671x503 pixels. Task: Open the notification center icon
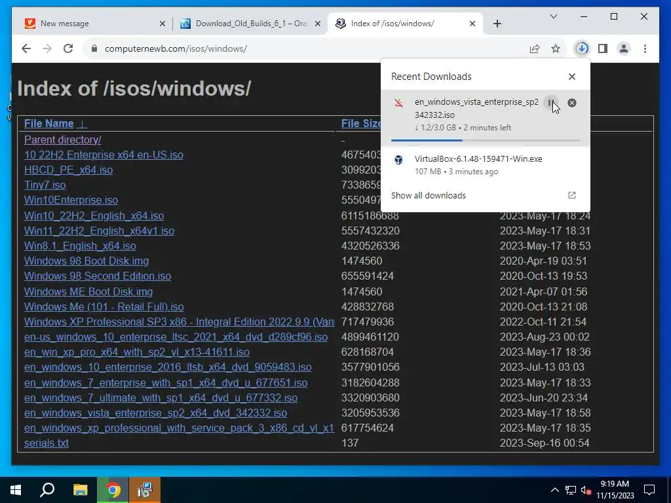coord(649,490)
